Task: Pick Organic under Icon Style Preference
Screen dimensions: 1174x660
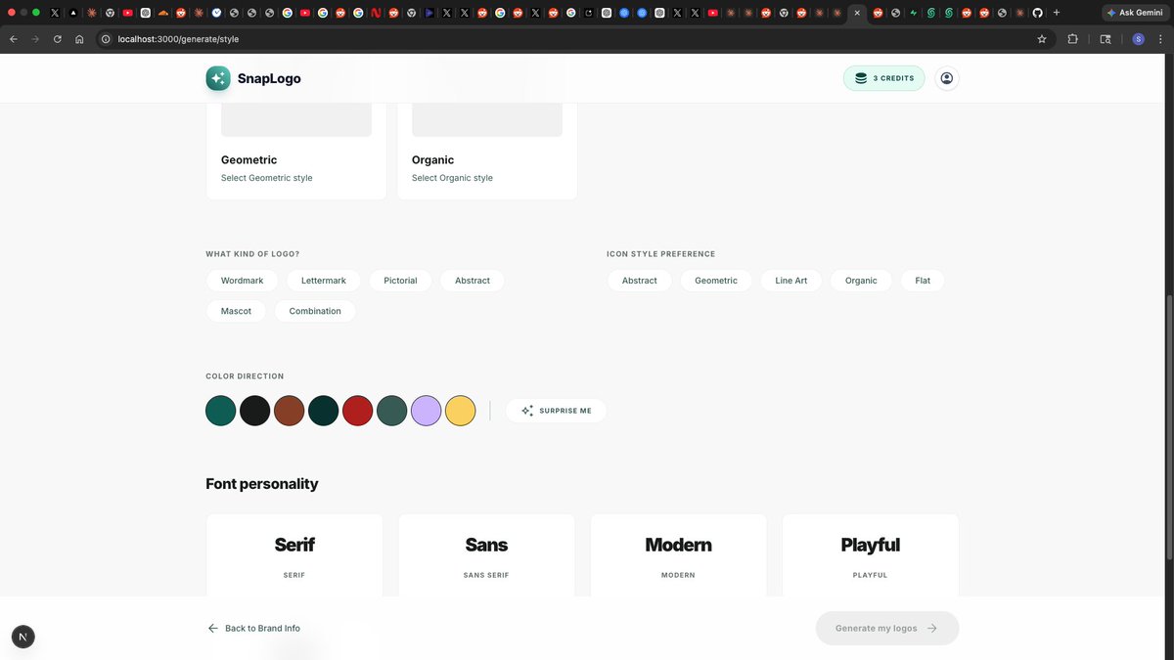Action: (x=861, y=281)
